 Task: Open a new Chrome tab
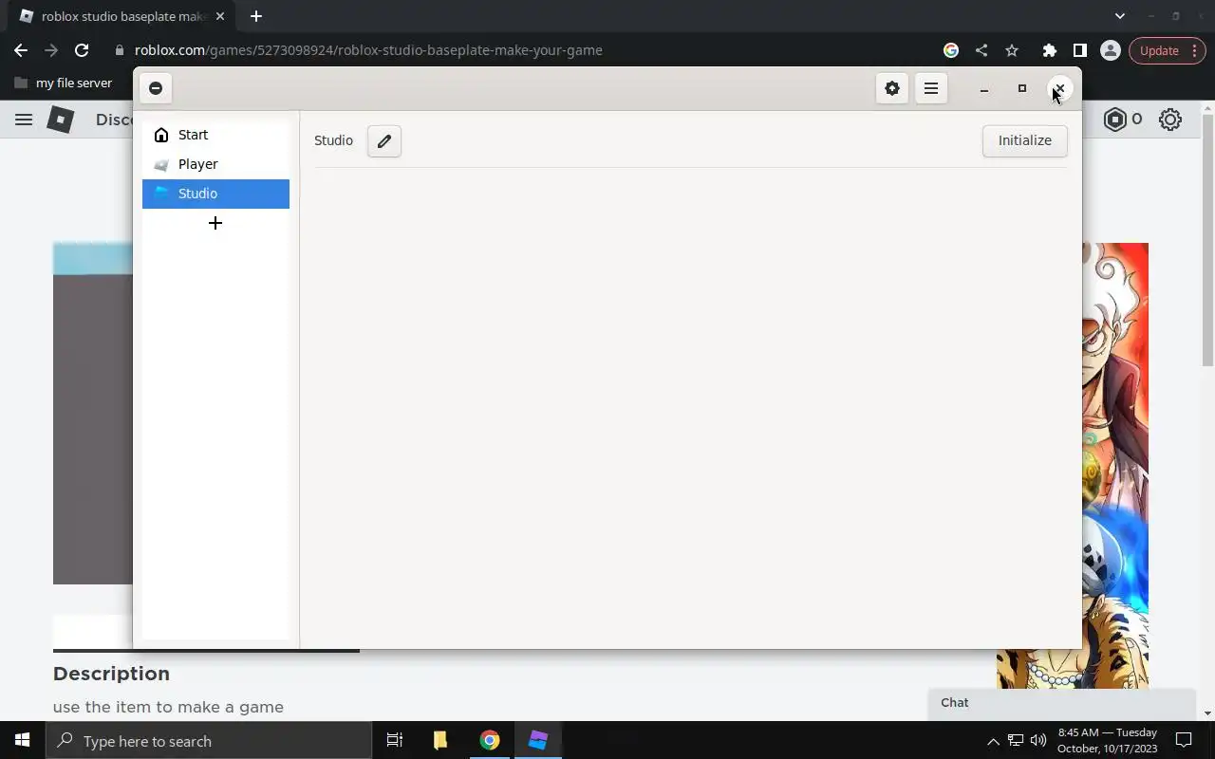pyautogui.click(x=255, y=16)
